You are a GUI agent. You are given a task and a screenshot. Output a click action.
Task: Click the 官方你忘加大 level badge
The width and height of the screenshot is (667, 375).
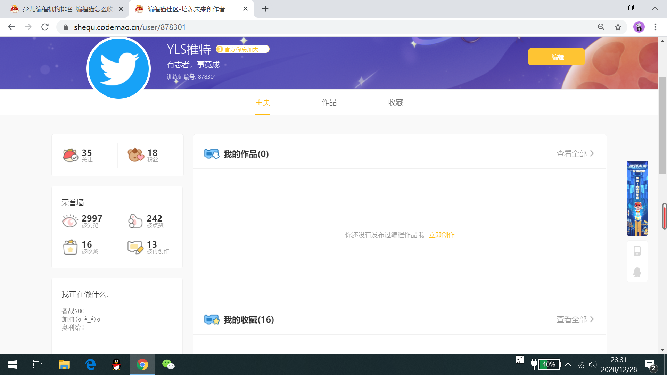242,49
